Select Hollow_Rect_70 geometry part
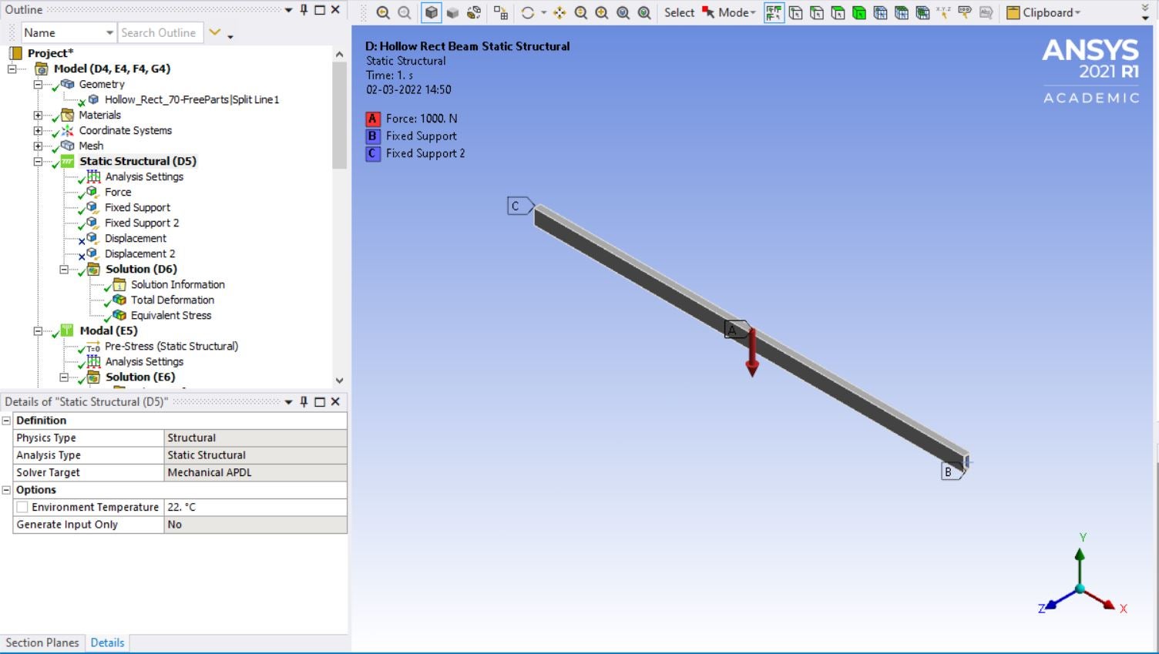The height and width of the screenshot is (654, 1159). click(x=192, y=99)
